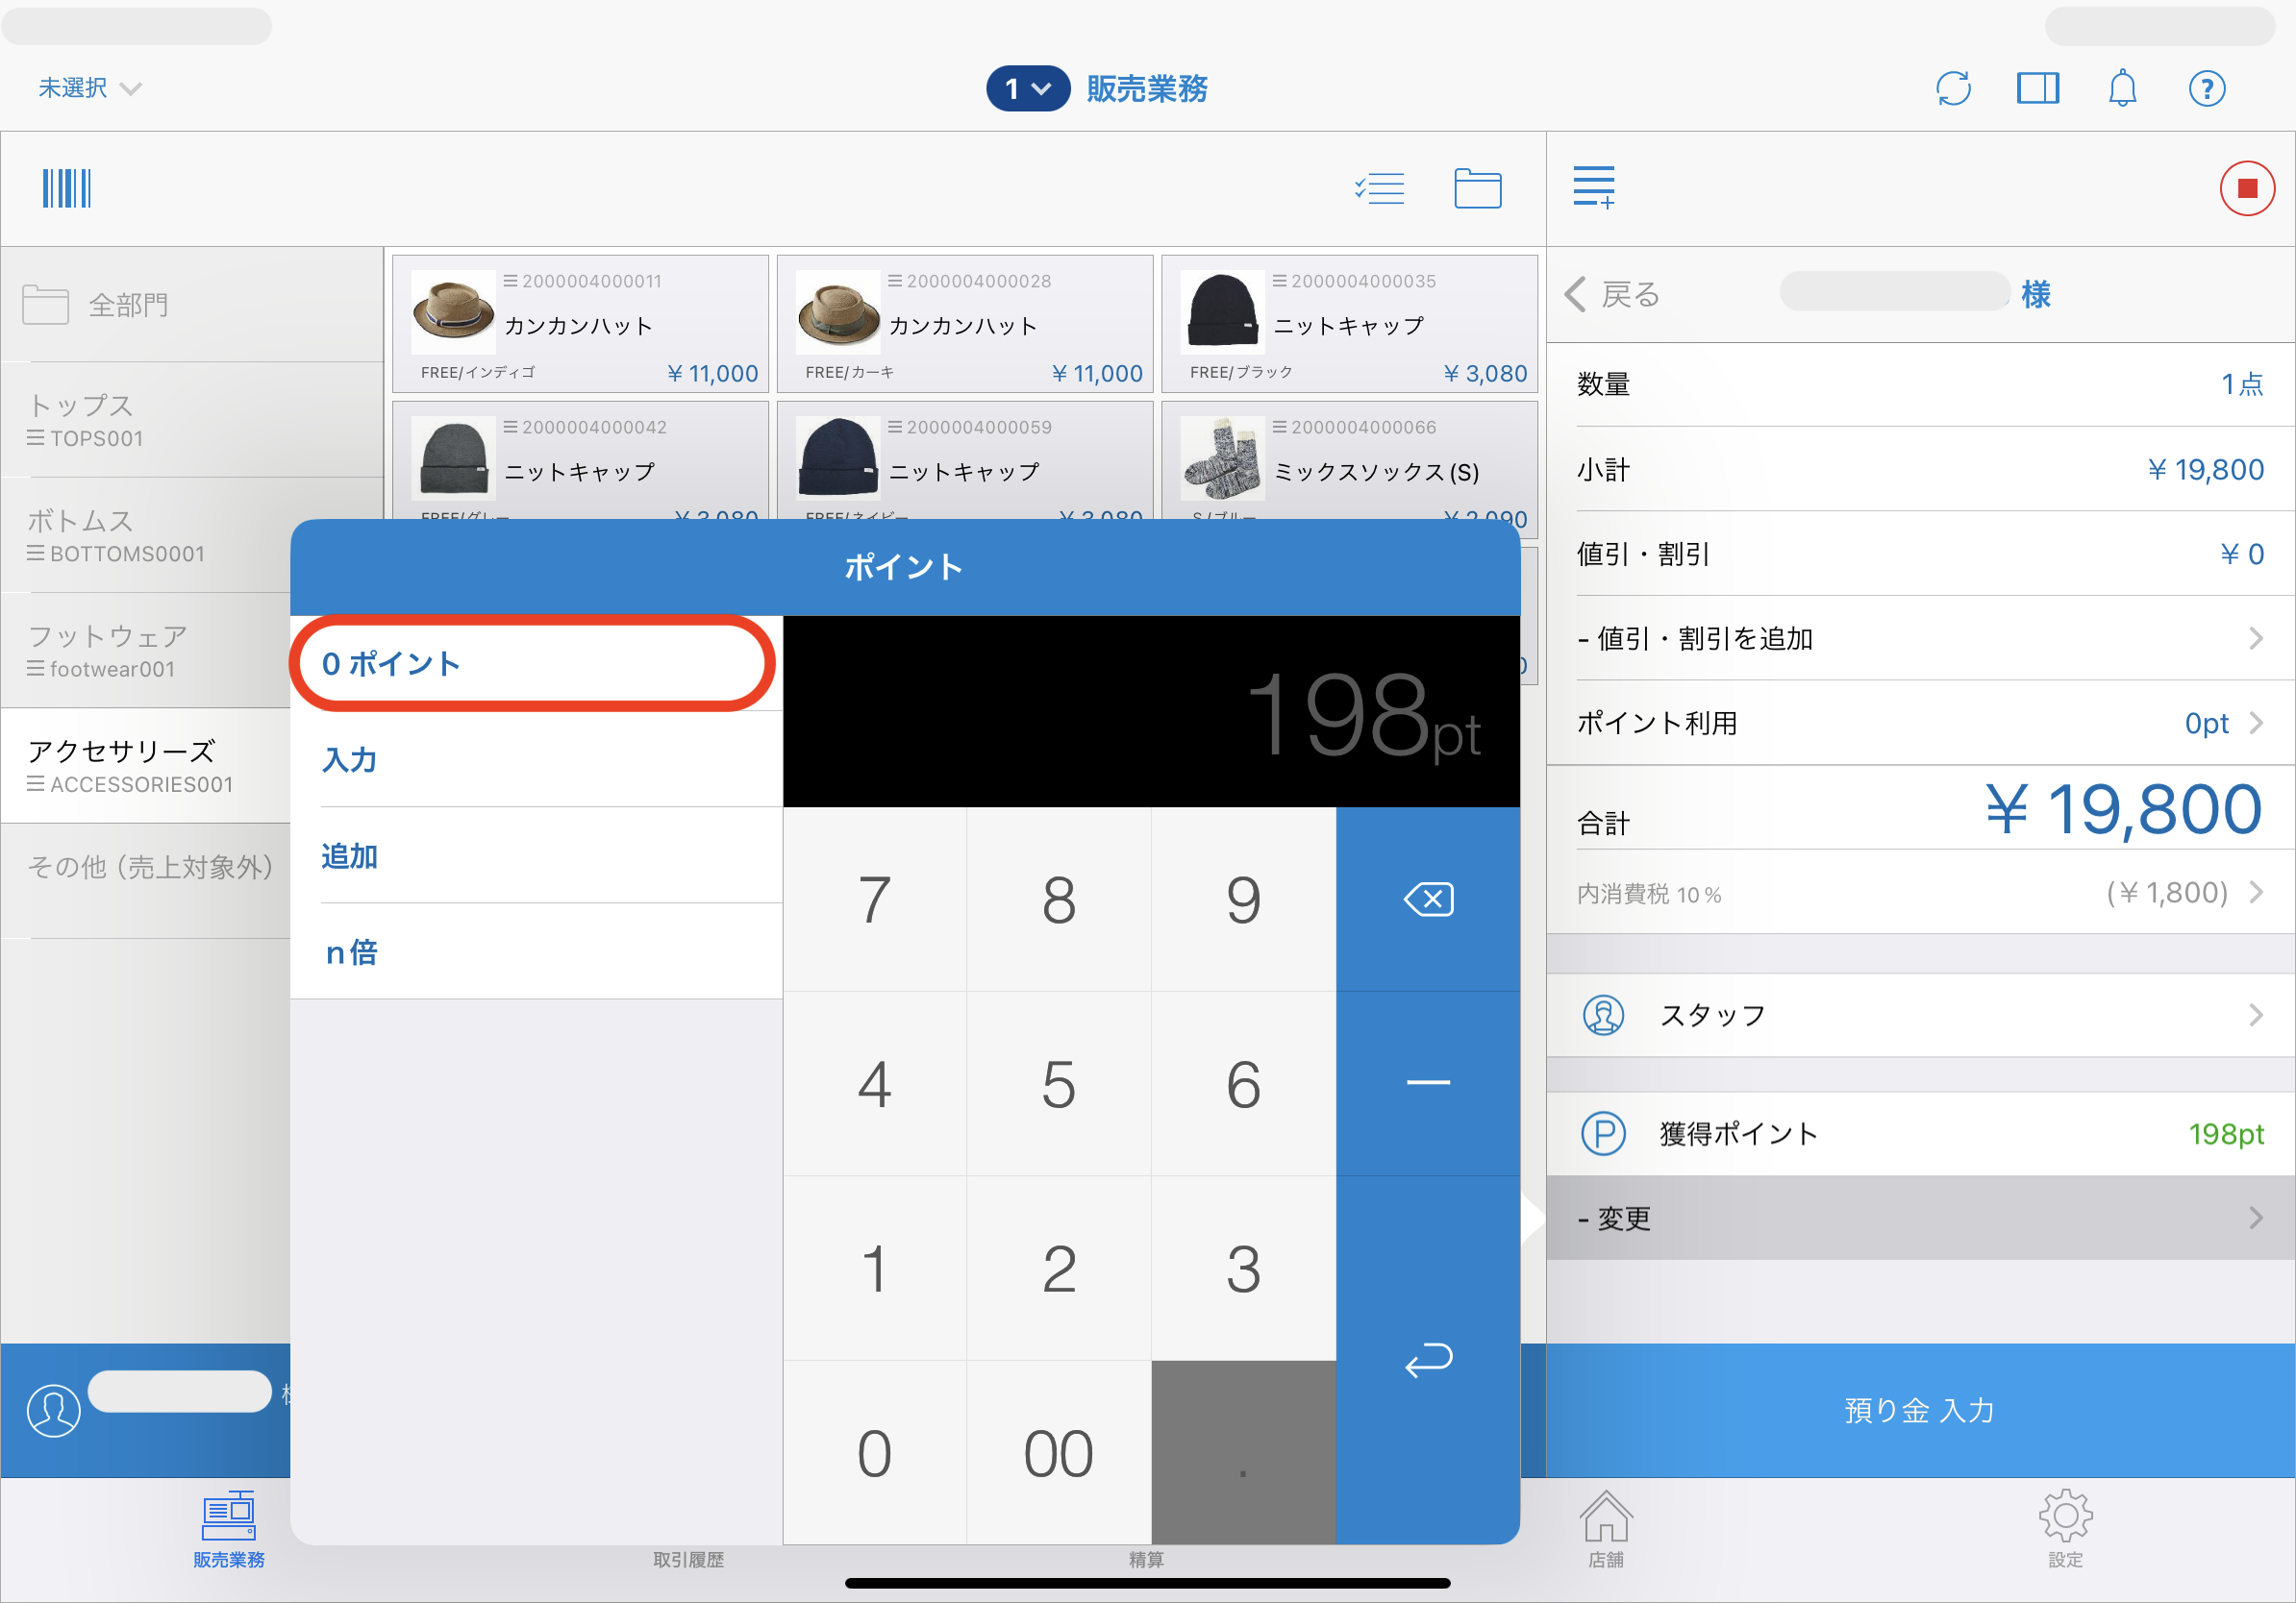Tap the barcode scanner icon
The height and width of the screenshot is (1603, 2296).
coord(66,188)
